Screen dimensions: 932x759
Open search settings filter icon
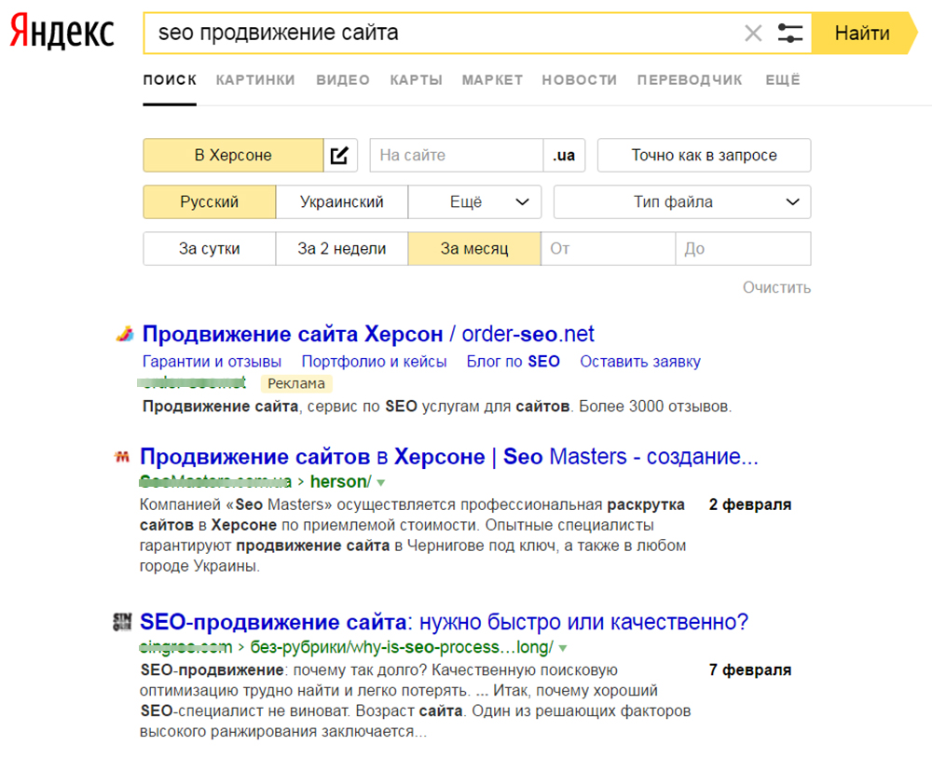tap(789, 34)
